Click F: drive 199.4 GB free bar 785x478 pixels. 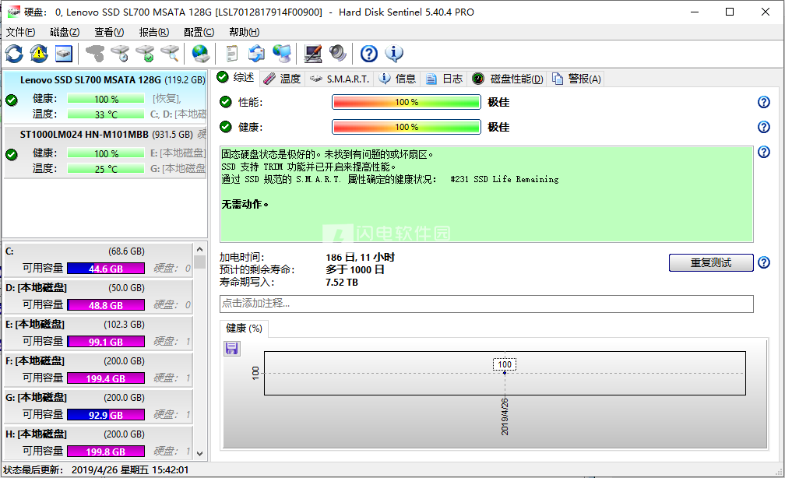[x=106, y=378]
